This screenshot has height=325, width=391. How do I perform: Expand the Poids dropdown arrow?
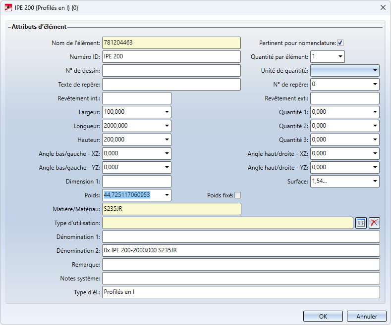pos(167,195)
